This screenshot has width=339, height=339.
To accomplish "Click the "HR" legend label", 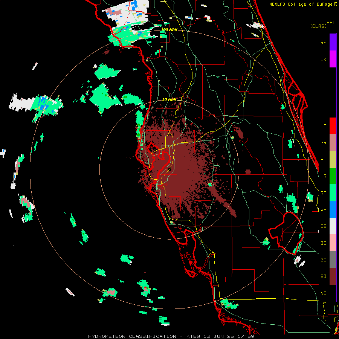I will pyautogui.click(x=323, y=176).
